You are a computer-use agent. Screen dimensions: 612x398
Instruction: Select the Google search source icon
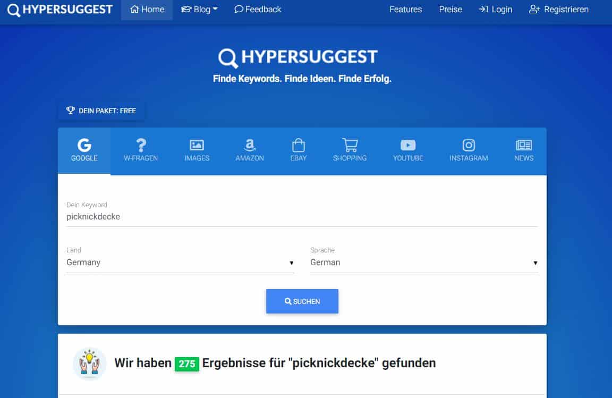click(84, 146)
